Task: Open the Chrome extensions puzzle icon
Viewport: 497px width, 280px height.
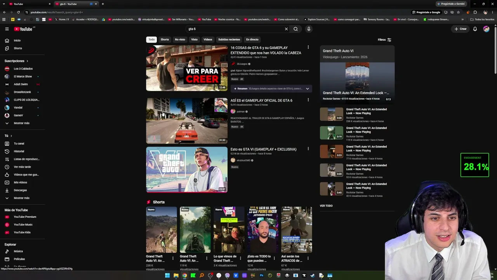Action: click(x=475, y=12)
